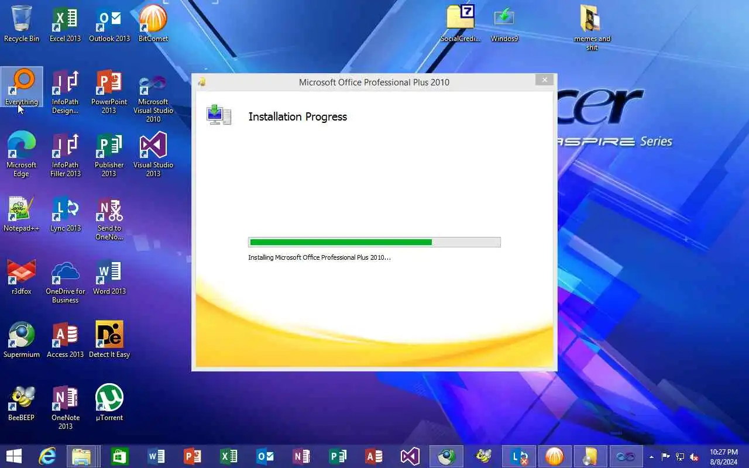Image resolution: width=749 pixels, height=468 pixels.
Task: Click the 'Installing Microsoft Office Professional Plus 2010...' status text
Action: pos(319,257)
